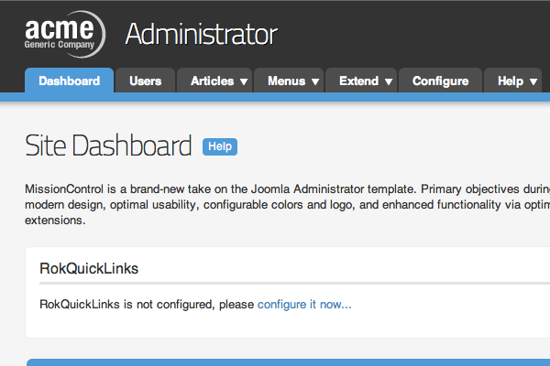Go to the Users tab

point(145,81)
